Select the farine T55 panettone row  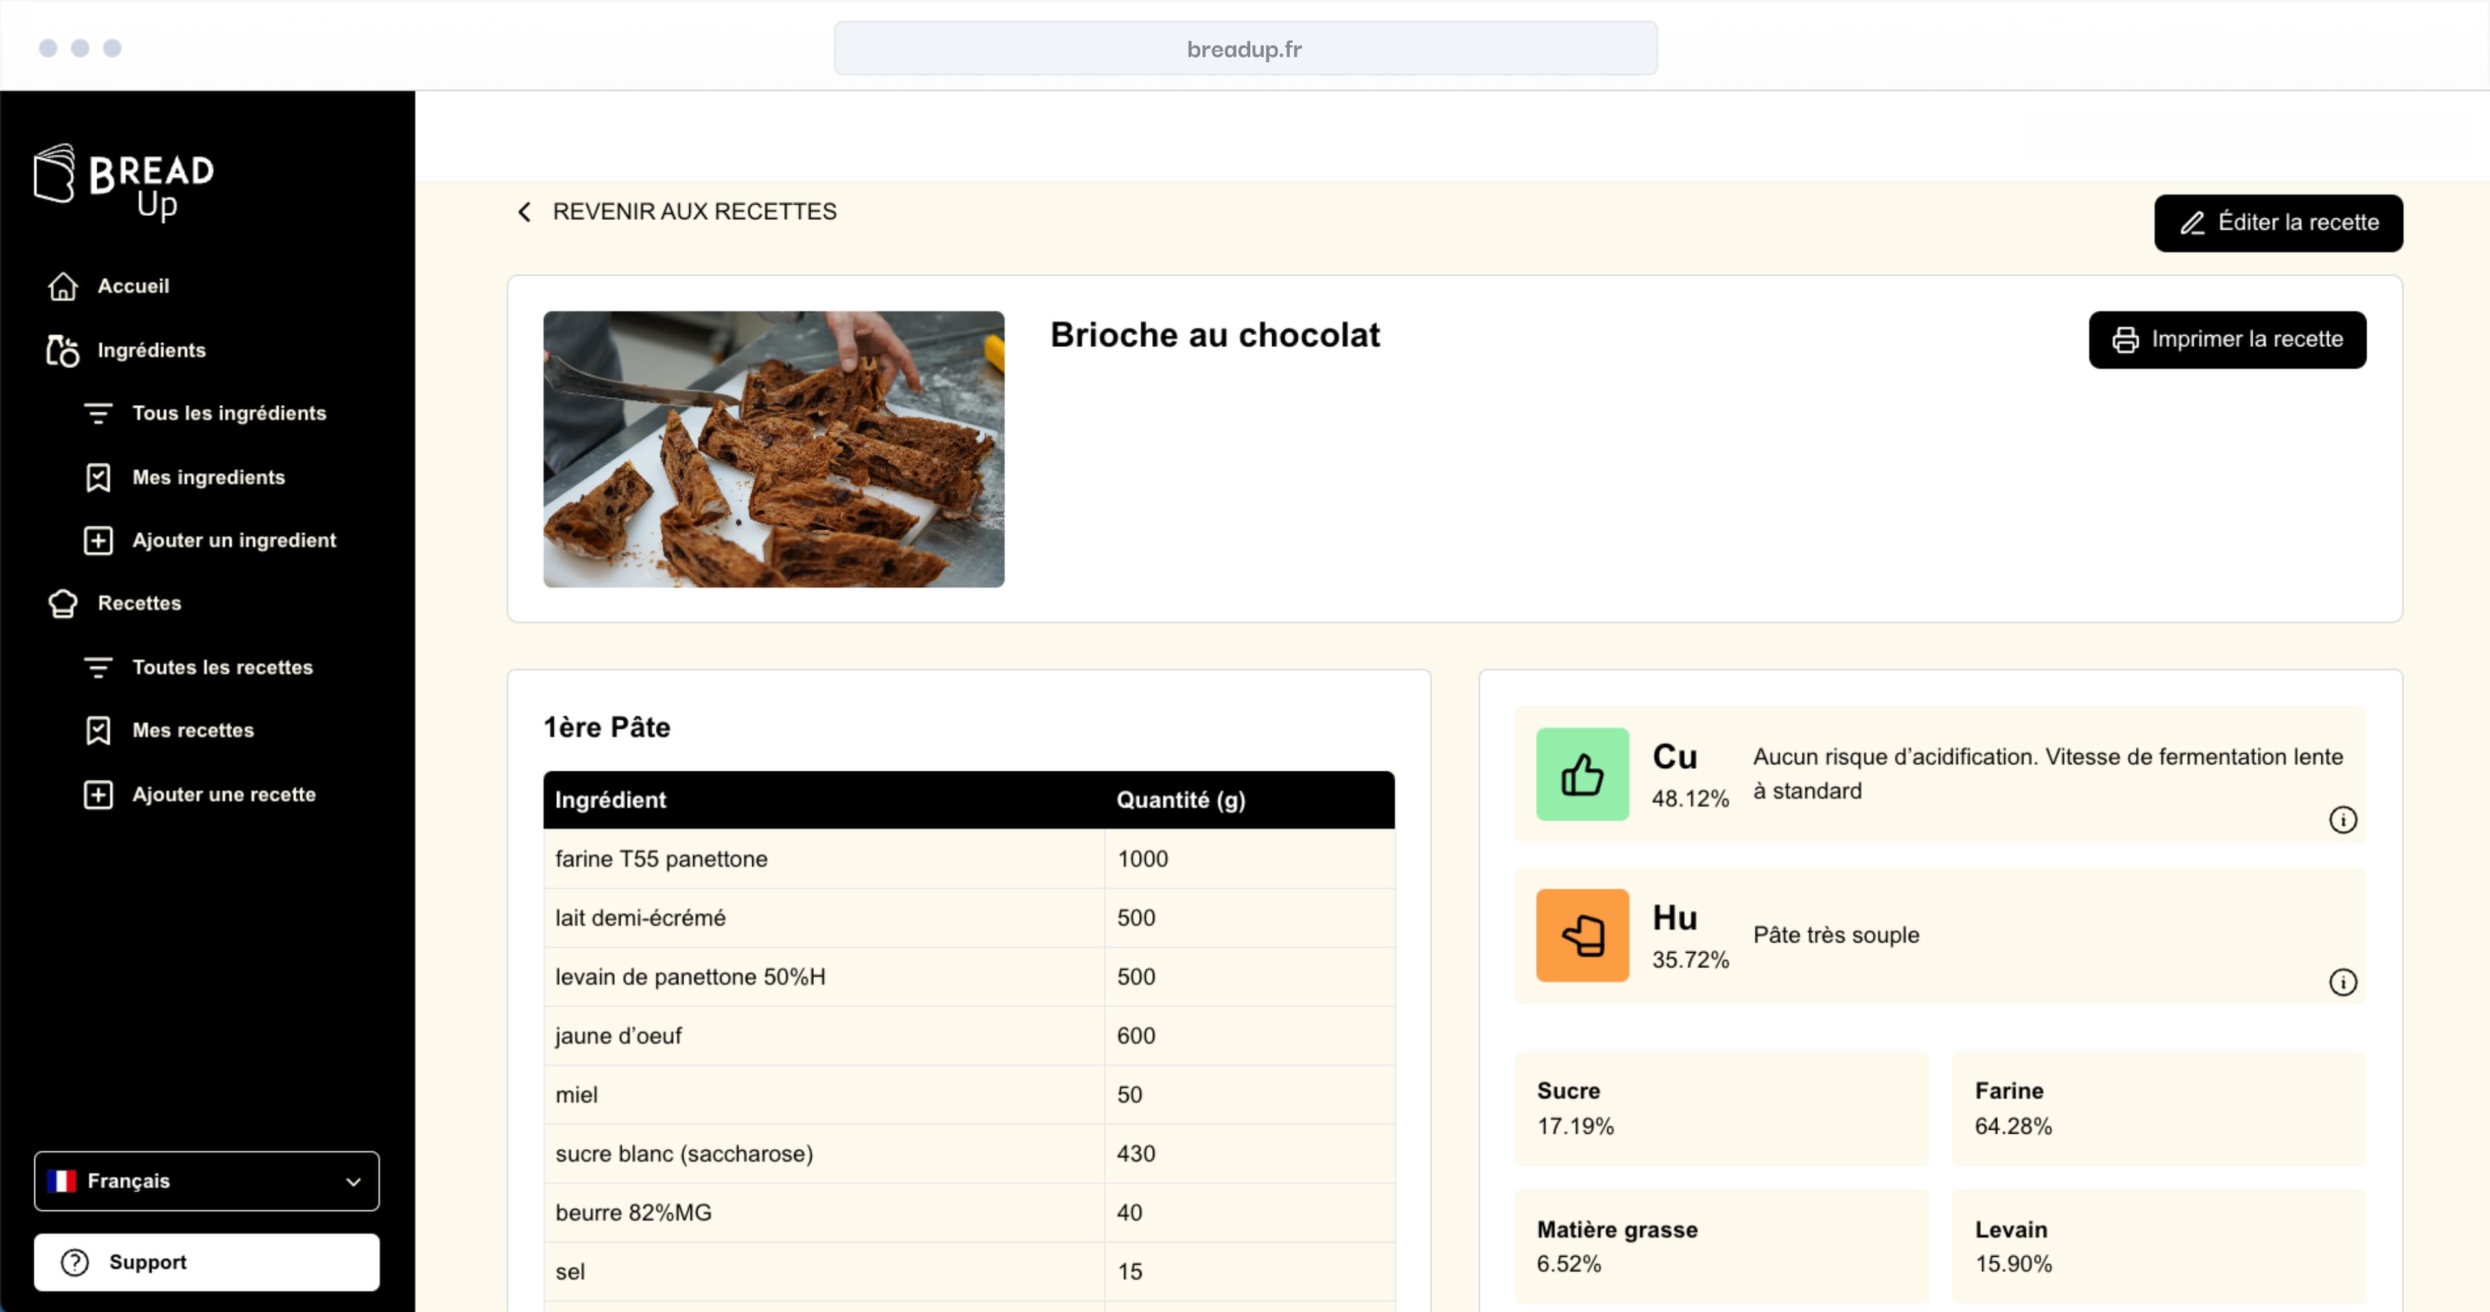click(969, 859)
